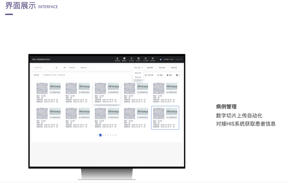Go to 诊断中心 in top navigation
The image size is (288, 183).
(139, 59)
